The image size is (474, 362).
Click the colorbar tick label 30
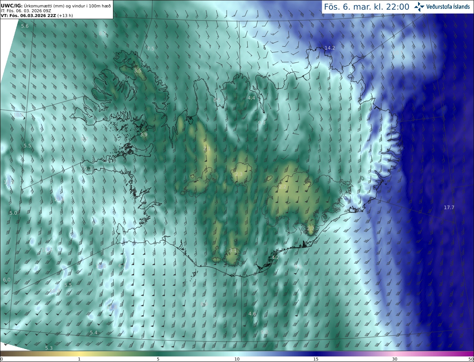click(395, 359)
